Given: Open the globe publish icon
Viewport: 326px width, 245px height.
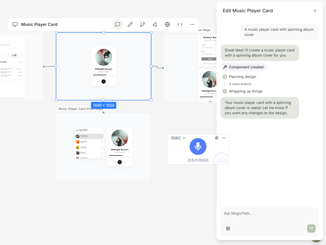Looking at the screenshot, I should point(167,24).
